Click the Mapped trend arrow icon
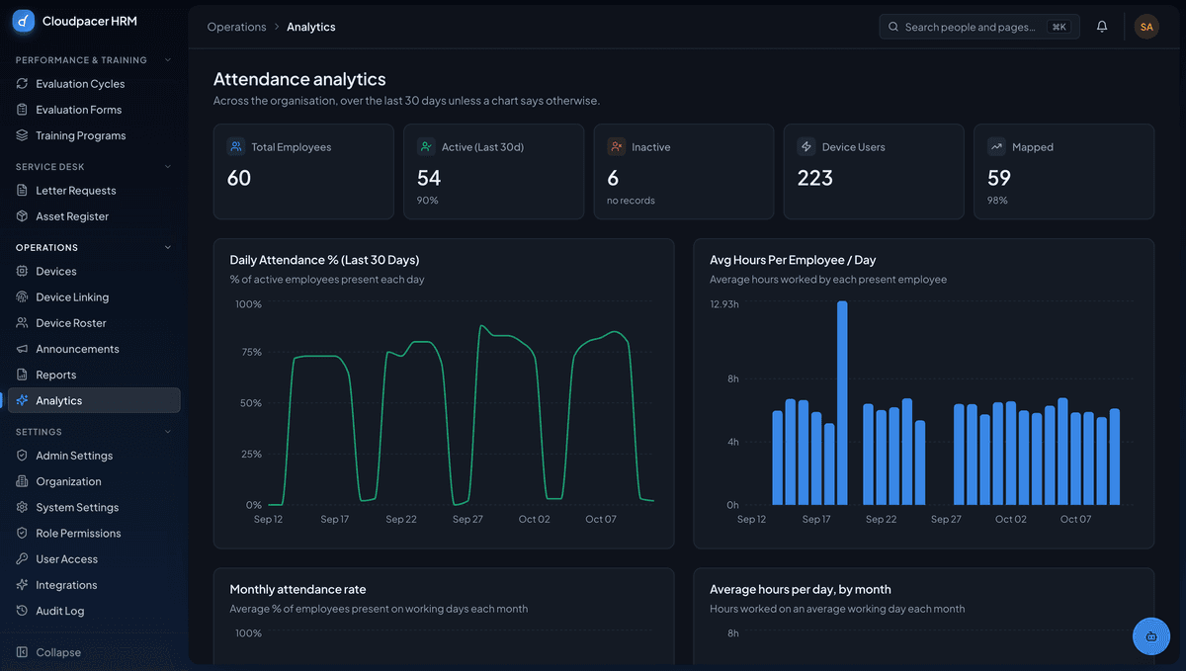1186x671 pixels. (x=996, y=146)
